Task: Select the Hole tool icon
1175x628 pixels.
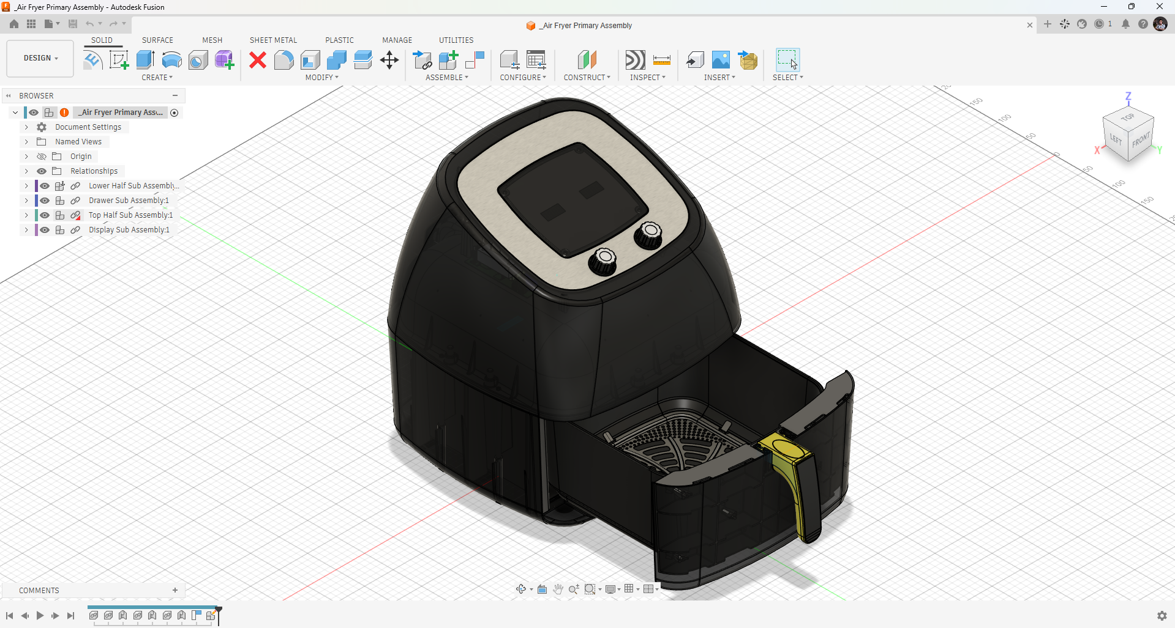Action: point(198,60)
